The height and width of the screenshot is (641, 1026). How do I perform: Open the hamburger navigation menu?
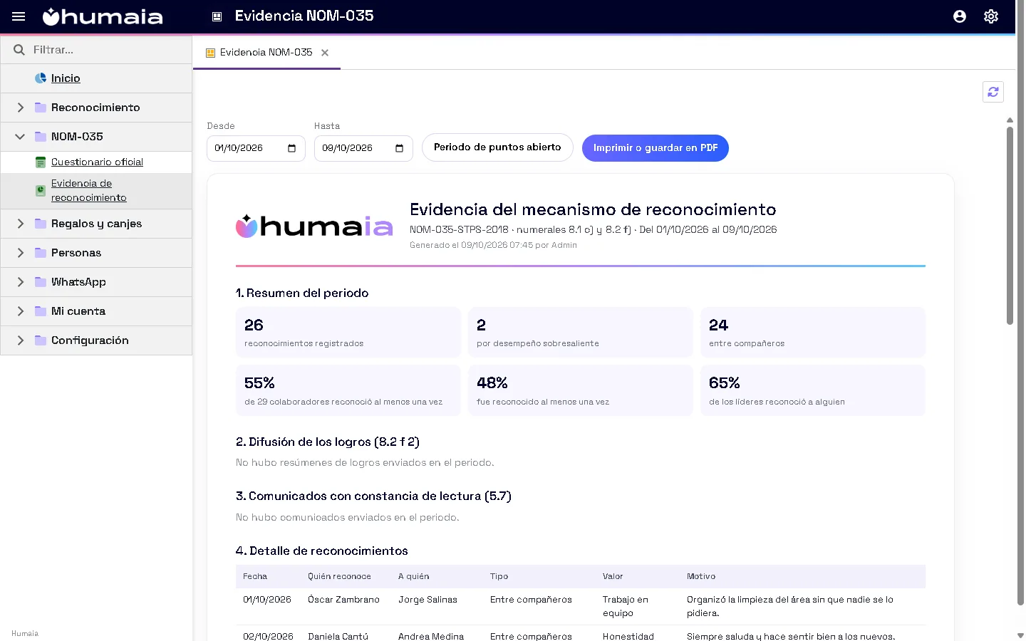pyautogui.click(x=19, y=16)
